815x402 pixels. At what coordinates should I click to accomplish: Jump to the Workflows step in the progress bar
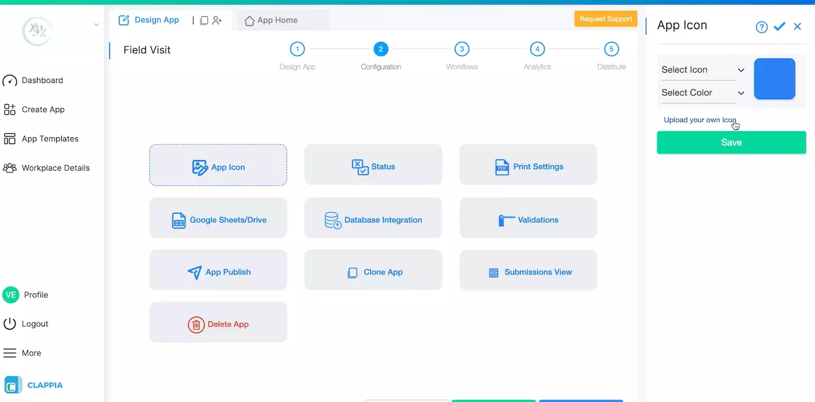[461, 49]
